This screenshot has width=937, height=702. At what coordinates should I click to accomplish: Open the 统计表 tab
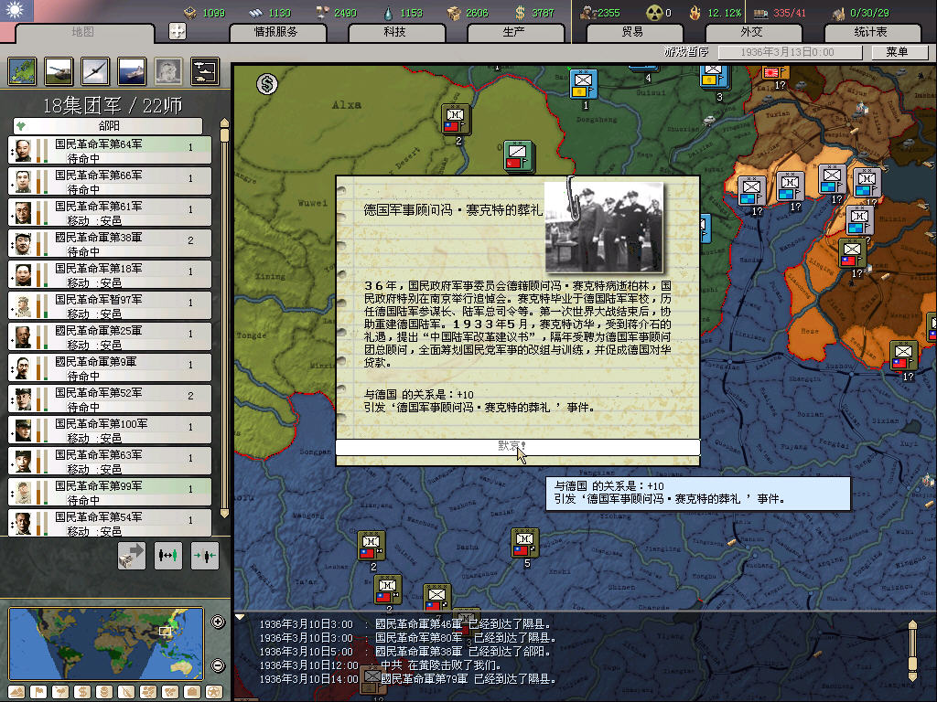[x=871, y=32]
